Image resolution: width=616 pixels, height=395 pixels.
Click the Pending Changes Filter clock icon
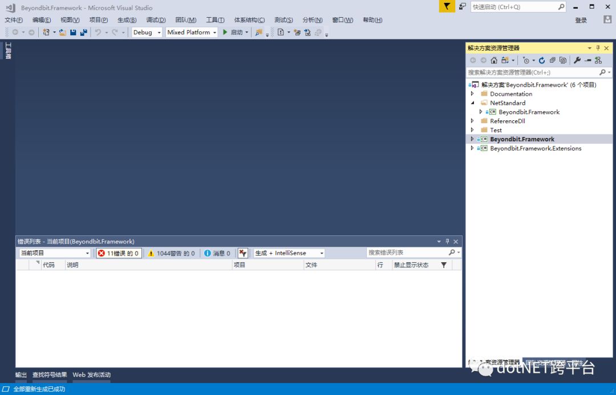click(526, 60)
